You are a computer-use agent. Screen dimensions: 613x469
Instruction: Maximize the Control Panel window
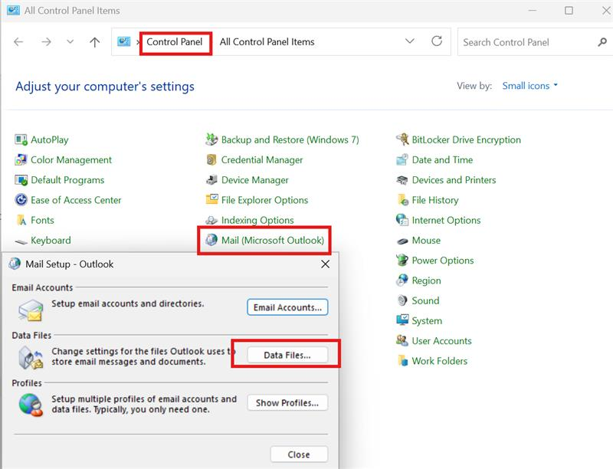click(569, 11)
